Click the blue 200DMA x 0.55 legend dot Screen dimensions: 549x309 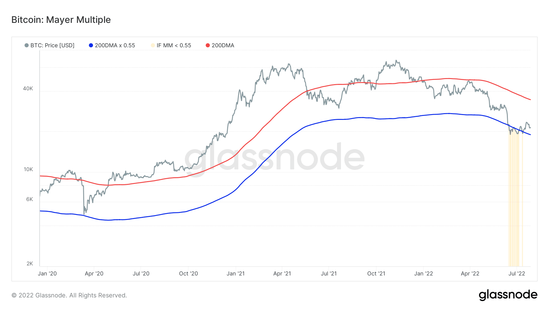point(91,45)
